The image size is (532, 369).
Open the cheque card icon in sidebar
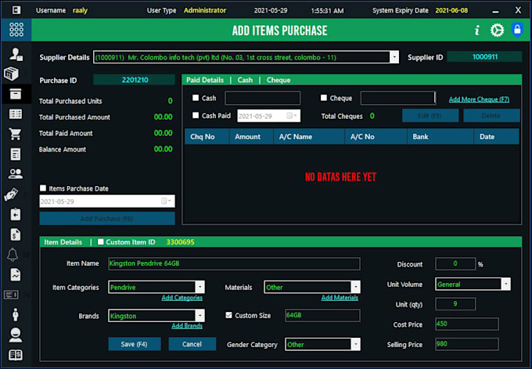point(11,295)
